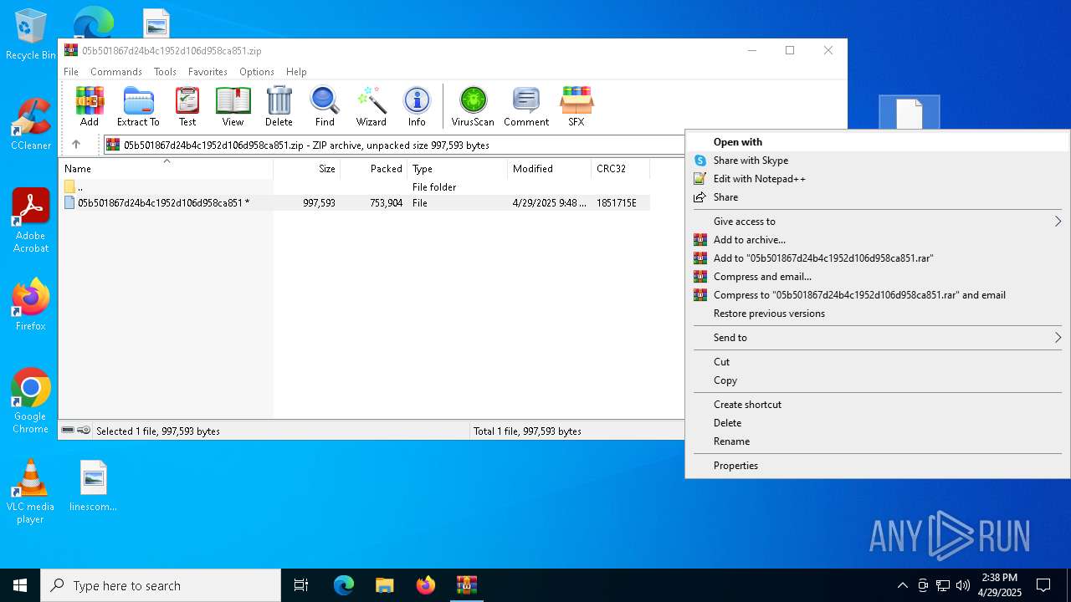The width and height of the screenshot is (1071, 602).
Task: Sort by the CRC32 column header
Action: 620,169
